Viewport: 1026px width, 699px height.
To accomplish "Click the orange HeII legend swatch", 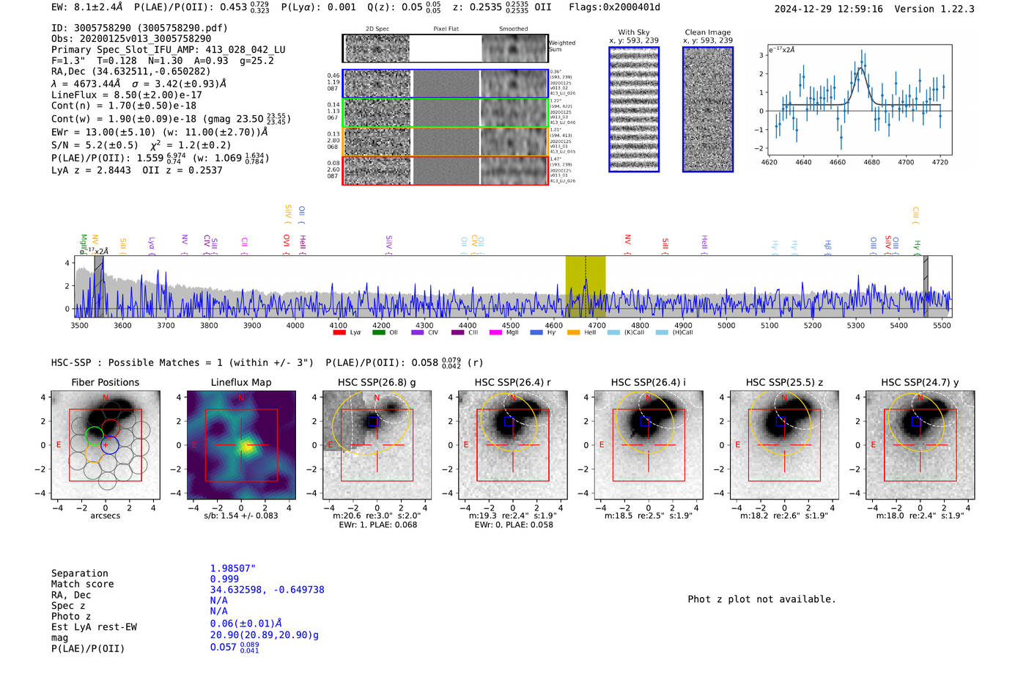I will point(573,332).
